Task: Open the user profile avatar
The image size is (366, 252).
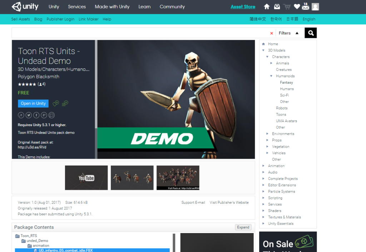Action: [x=315, y=7]
